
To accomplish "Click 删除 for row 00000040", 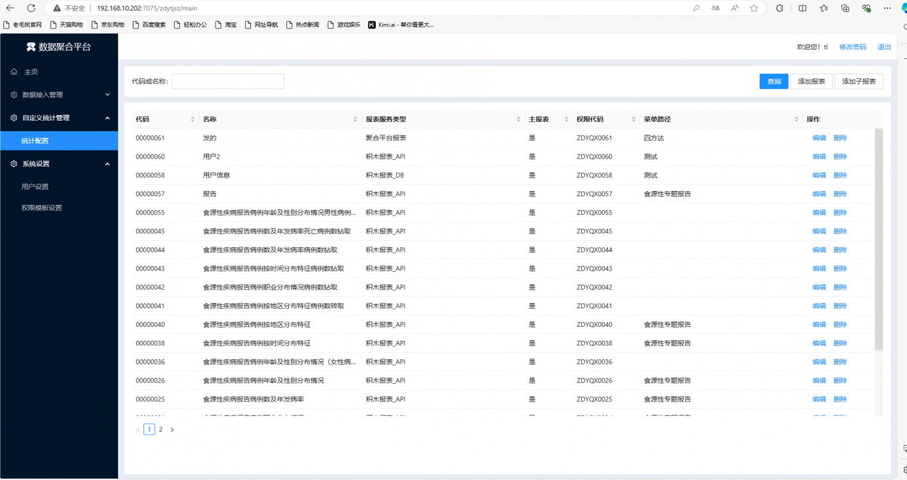I will click(x=840, y=325).
